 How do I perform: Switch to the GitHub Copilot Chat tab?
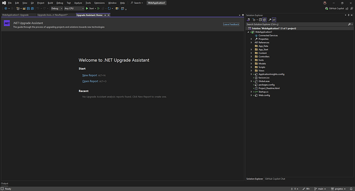[275, 179]
